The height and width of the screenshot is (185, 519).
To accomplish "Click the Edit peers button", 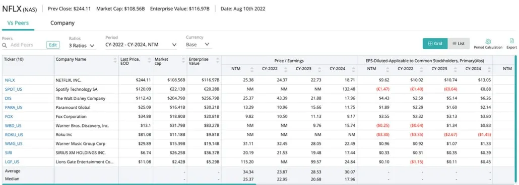I will (x=52, y=45).
